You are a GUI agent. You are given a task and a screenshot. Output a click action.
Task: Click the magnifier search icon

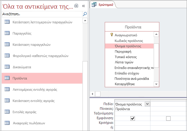[x=85, y=14]
